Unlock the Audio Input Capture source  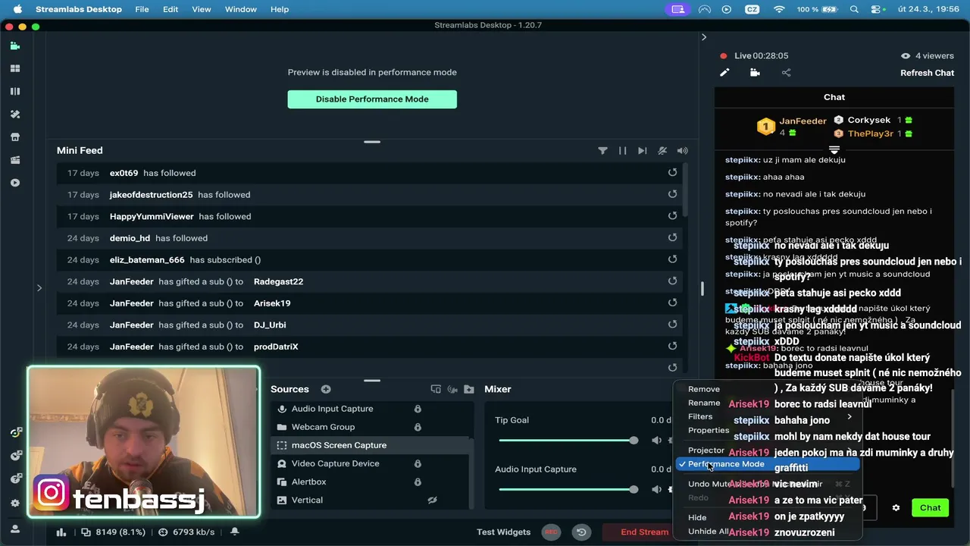click(418, 409)
